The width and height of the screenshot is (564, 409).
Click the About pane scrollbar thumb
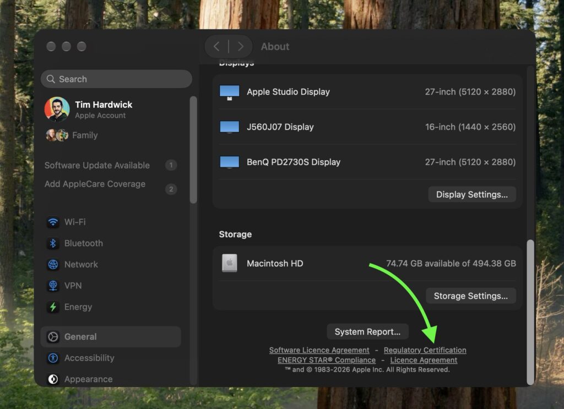tap(530, 312)
